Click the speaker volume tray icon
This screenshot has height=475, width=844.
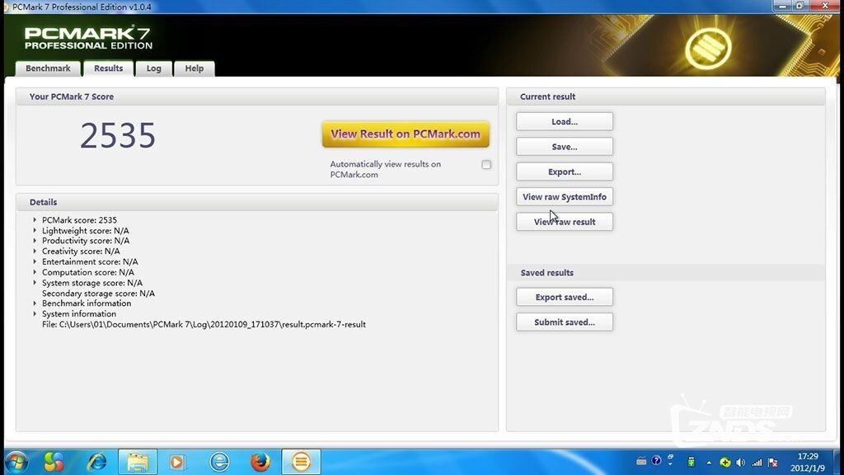point(741,462)
